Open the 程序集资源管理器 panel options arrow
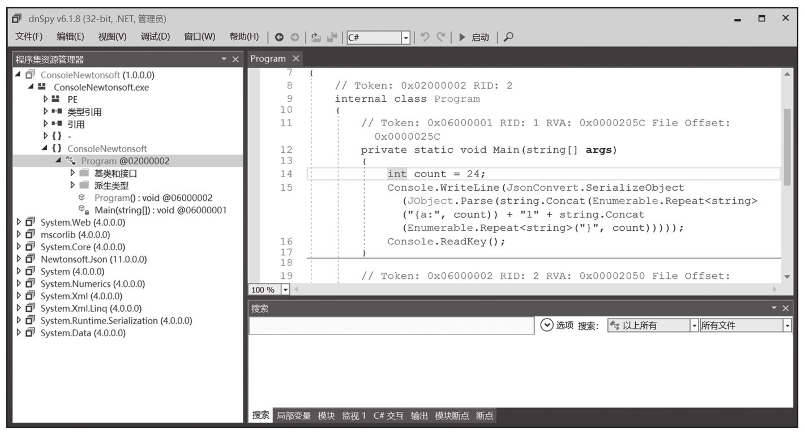Image resolution: width=805 pixels, height=434 pixels. (x=224, y=59)
